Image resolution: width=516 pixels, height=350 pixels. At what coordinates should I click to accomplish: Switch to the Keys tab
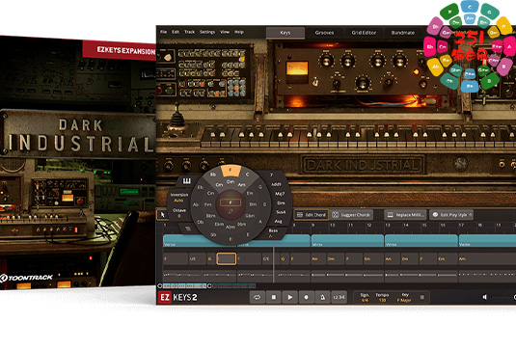(285, 33)
